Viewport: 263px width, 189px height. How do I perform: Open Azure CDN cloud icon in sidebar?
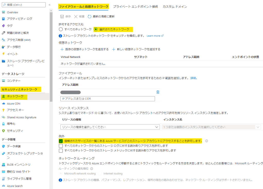coord(4,103)
